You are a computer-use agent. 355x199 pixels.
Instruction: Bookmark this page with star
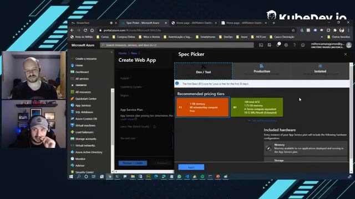(x=293, y=30)
